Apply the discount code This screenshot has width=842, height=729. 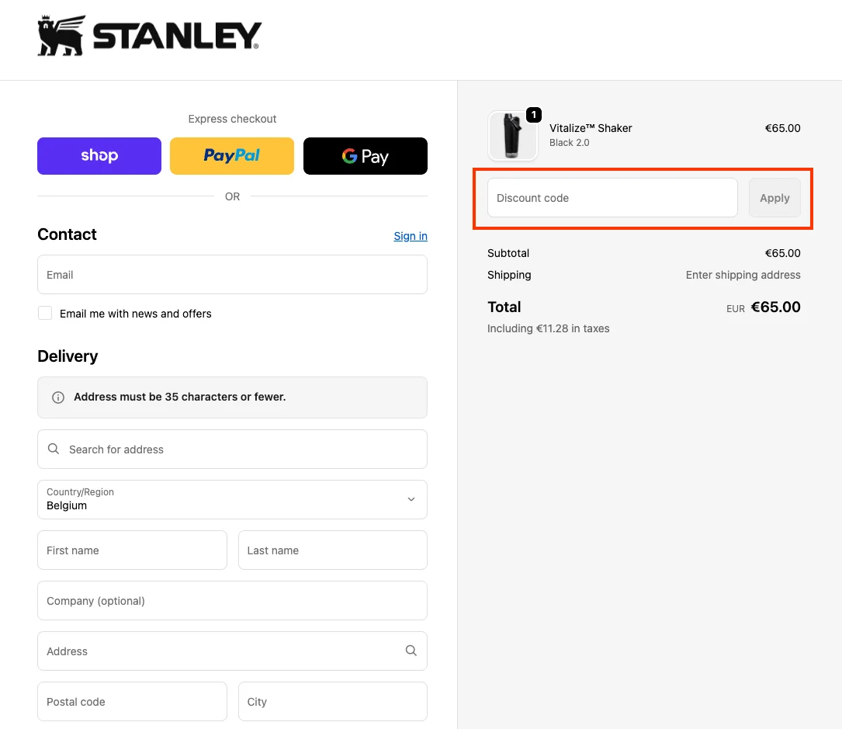[x=775, y=198]
